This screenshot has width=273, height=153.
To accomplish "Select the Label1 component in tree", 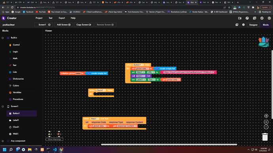I will 16,120.
